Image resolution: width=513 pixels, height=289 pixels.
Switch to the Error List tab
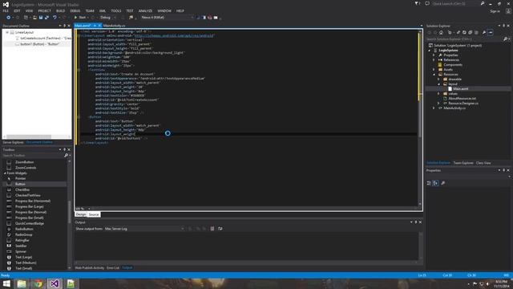(113, 267)
